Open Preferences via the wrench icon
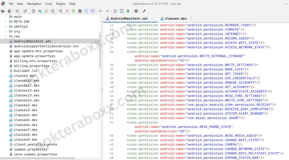The width and height of the screenshot is (289, 160). 144,11
